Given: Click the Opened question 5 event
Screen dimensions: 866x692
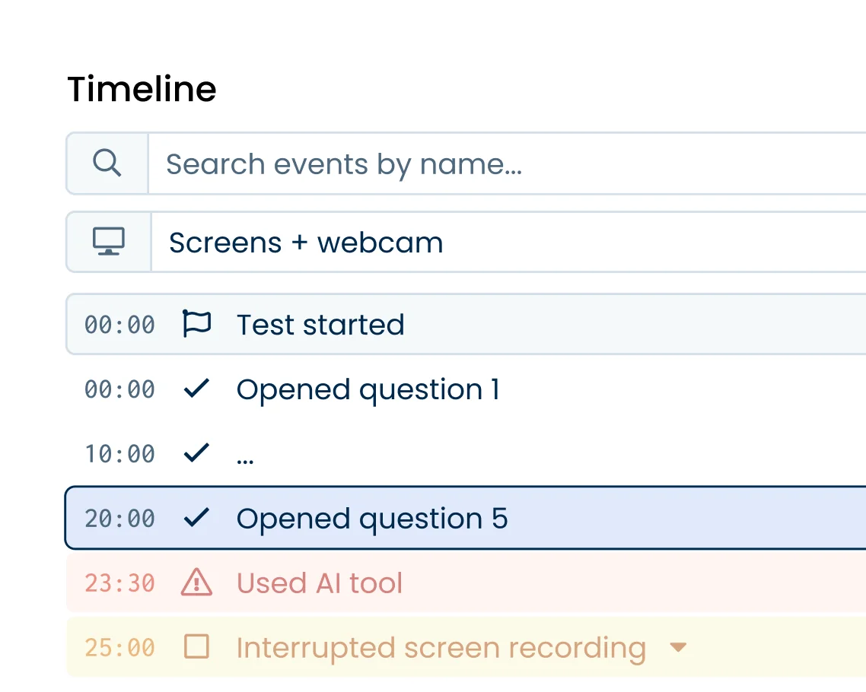Looking at the screenshot, I should coord(372,518).
